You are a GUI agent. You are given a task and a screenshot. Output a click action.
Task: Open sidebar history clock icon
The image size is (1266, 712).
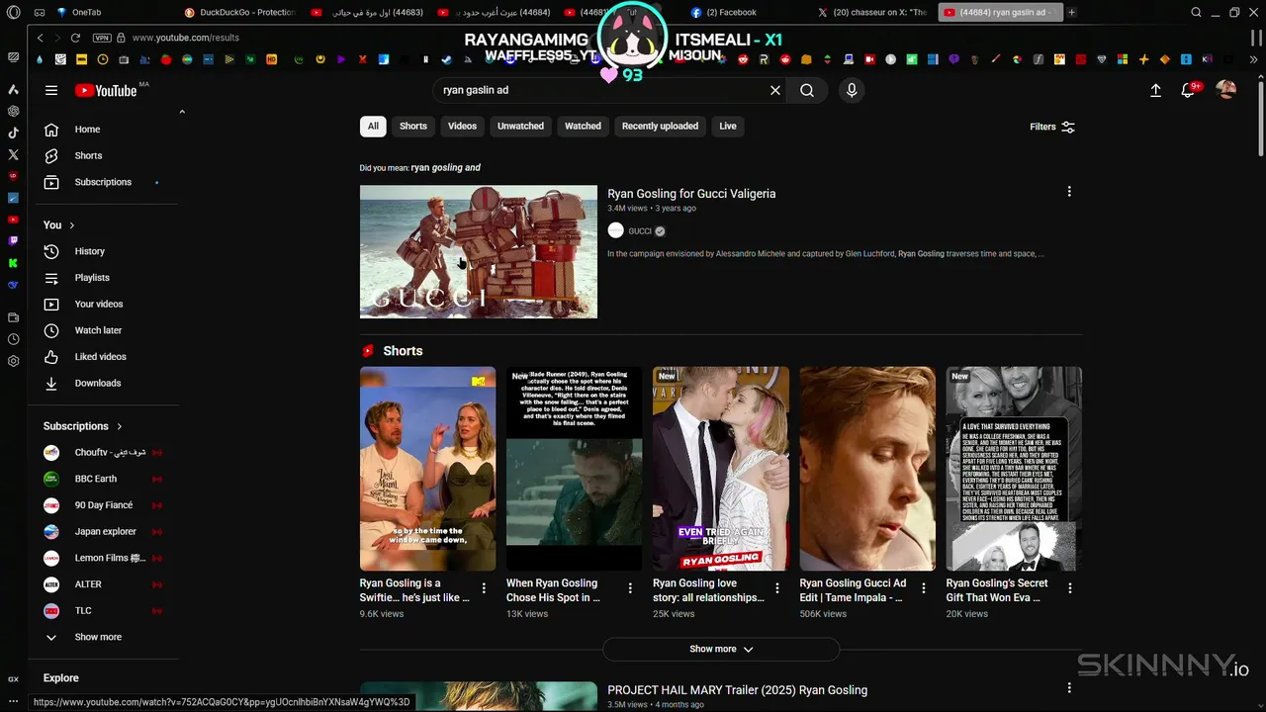coord(13,339)
